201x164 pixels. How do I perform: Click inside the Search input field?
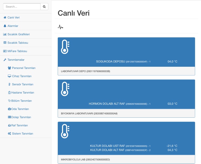[22, 7]
